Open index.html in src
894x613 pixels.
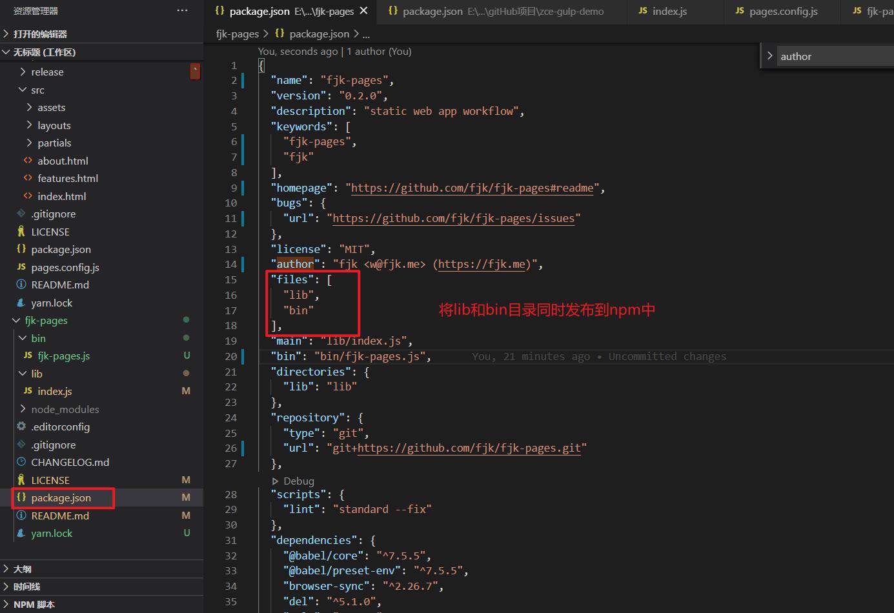61,196
